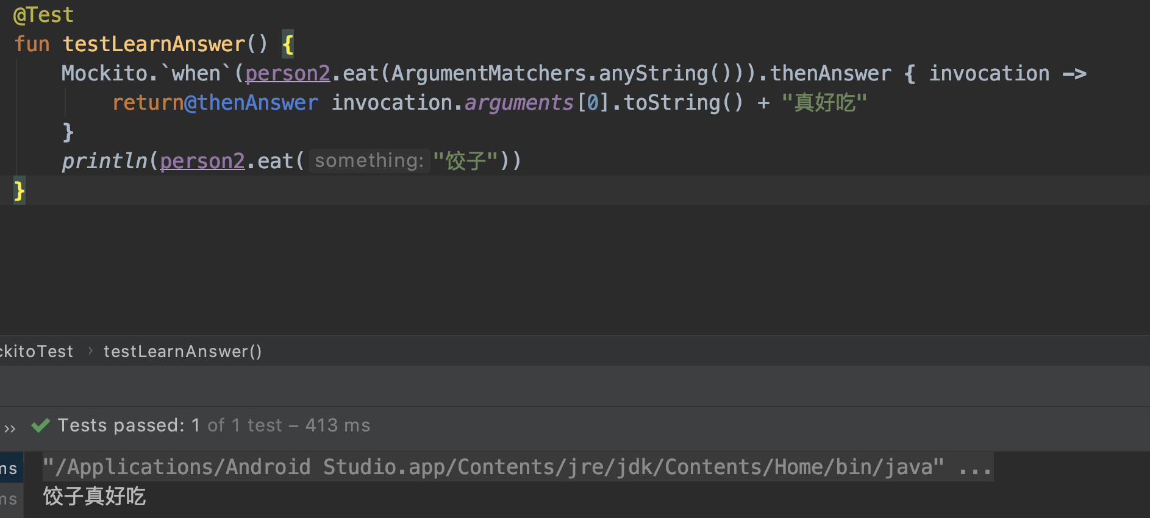The width and height of the screenshot is (1150, 518).
Task: Click toString() call
Action: [684, 102]
